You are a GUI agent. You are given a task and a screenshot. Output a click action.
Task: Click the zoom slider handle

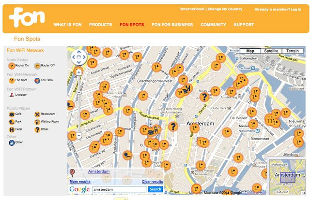click(x=78, y=92)
